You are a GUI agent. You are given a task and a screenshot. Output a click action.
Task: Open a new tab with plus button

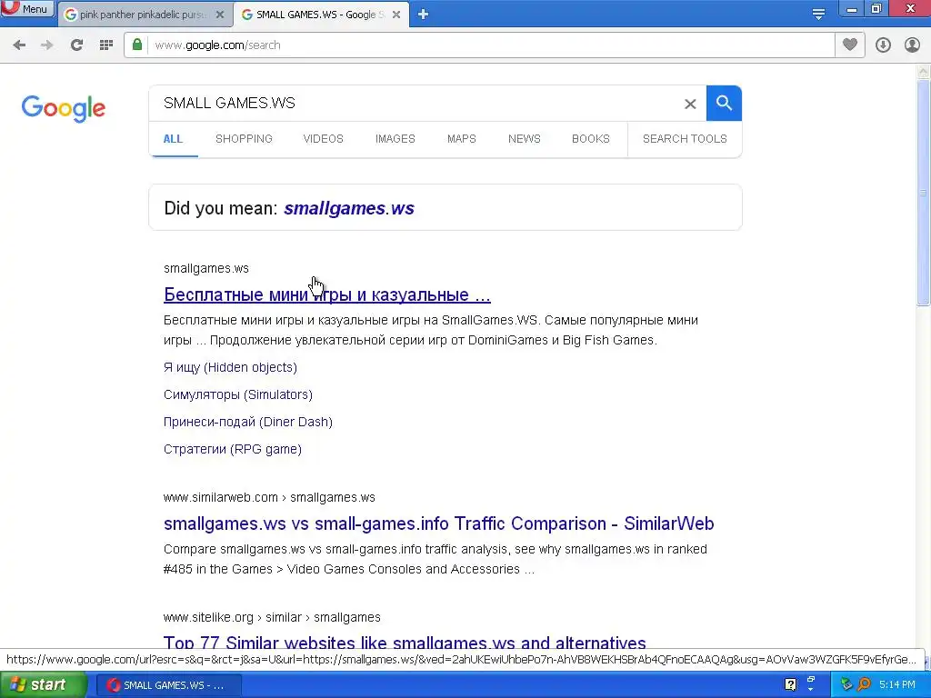click(423, 15)
